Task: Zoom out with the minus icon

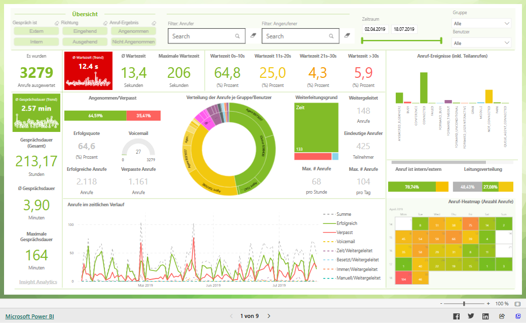Action: (441, 304)
